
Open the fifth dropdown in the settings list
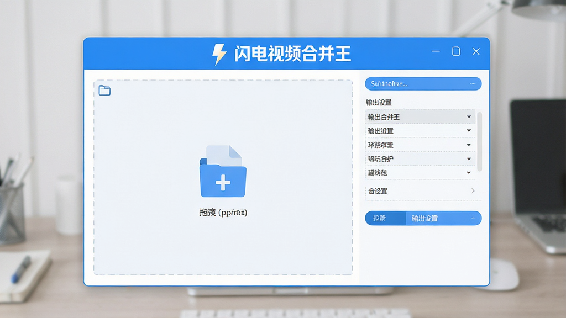(x=420, y=173)
